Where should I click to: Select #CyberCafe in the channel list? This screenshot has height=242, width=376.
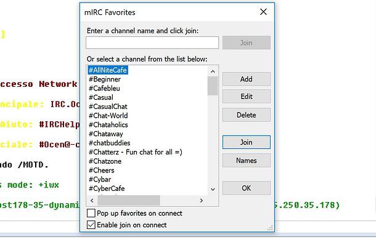(x=107, y=188)
